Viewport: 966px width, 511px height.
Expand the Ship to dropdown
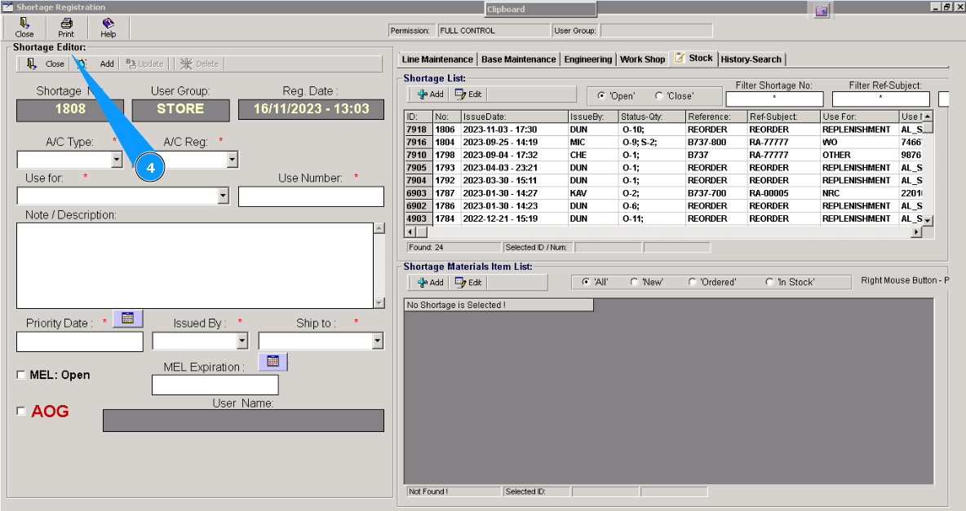[377, 341]
